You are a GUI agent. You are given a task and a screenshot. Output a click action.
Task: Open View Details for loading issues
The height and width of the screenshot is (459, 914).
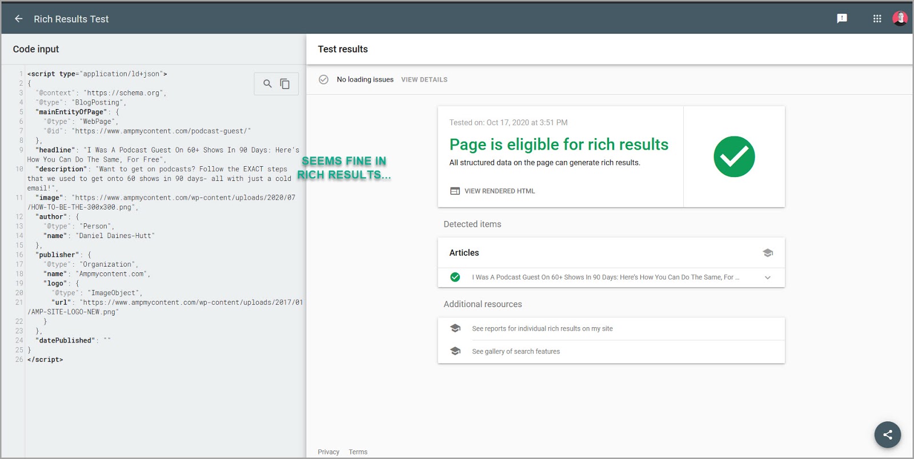point(424,80)
